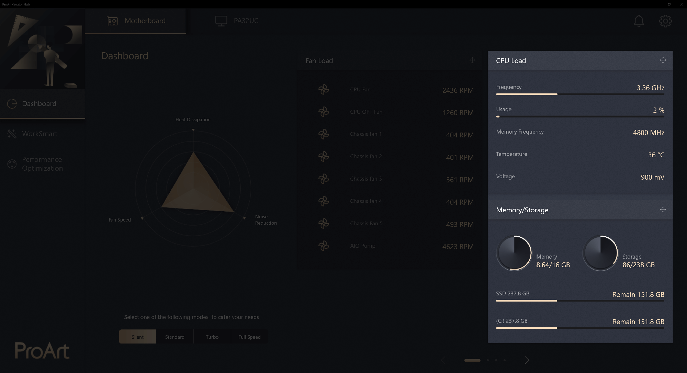
Task: Select Full Speed fan mode
Action: 249,337
